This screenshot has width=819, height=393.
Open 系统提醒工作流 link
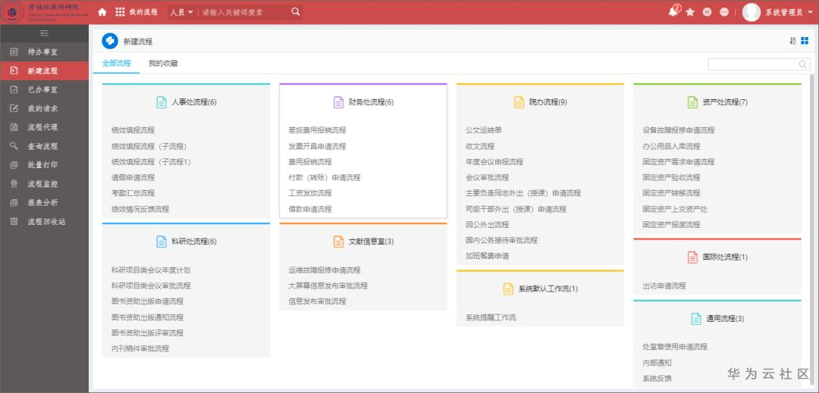[491, 317]
